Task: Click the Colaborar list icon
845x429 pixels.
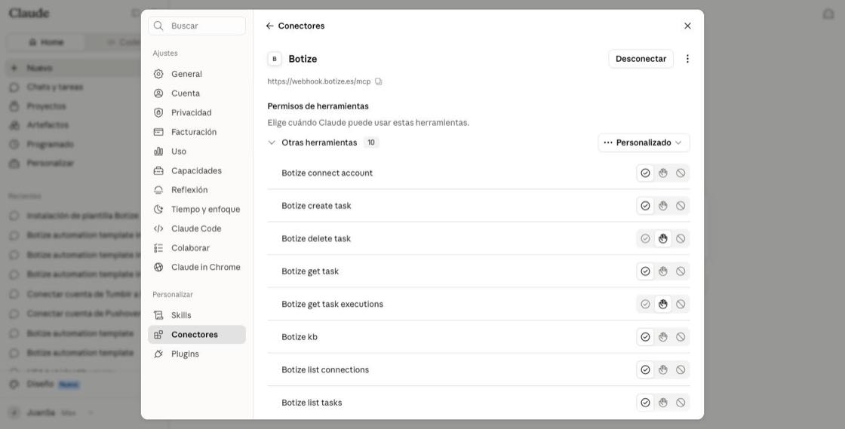Action: (158, 248)
